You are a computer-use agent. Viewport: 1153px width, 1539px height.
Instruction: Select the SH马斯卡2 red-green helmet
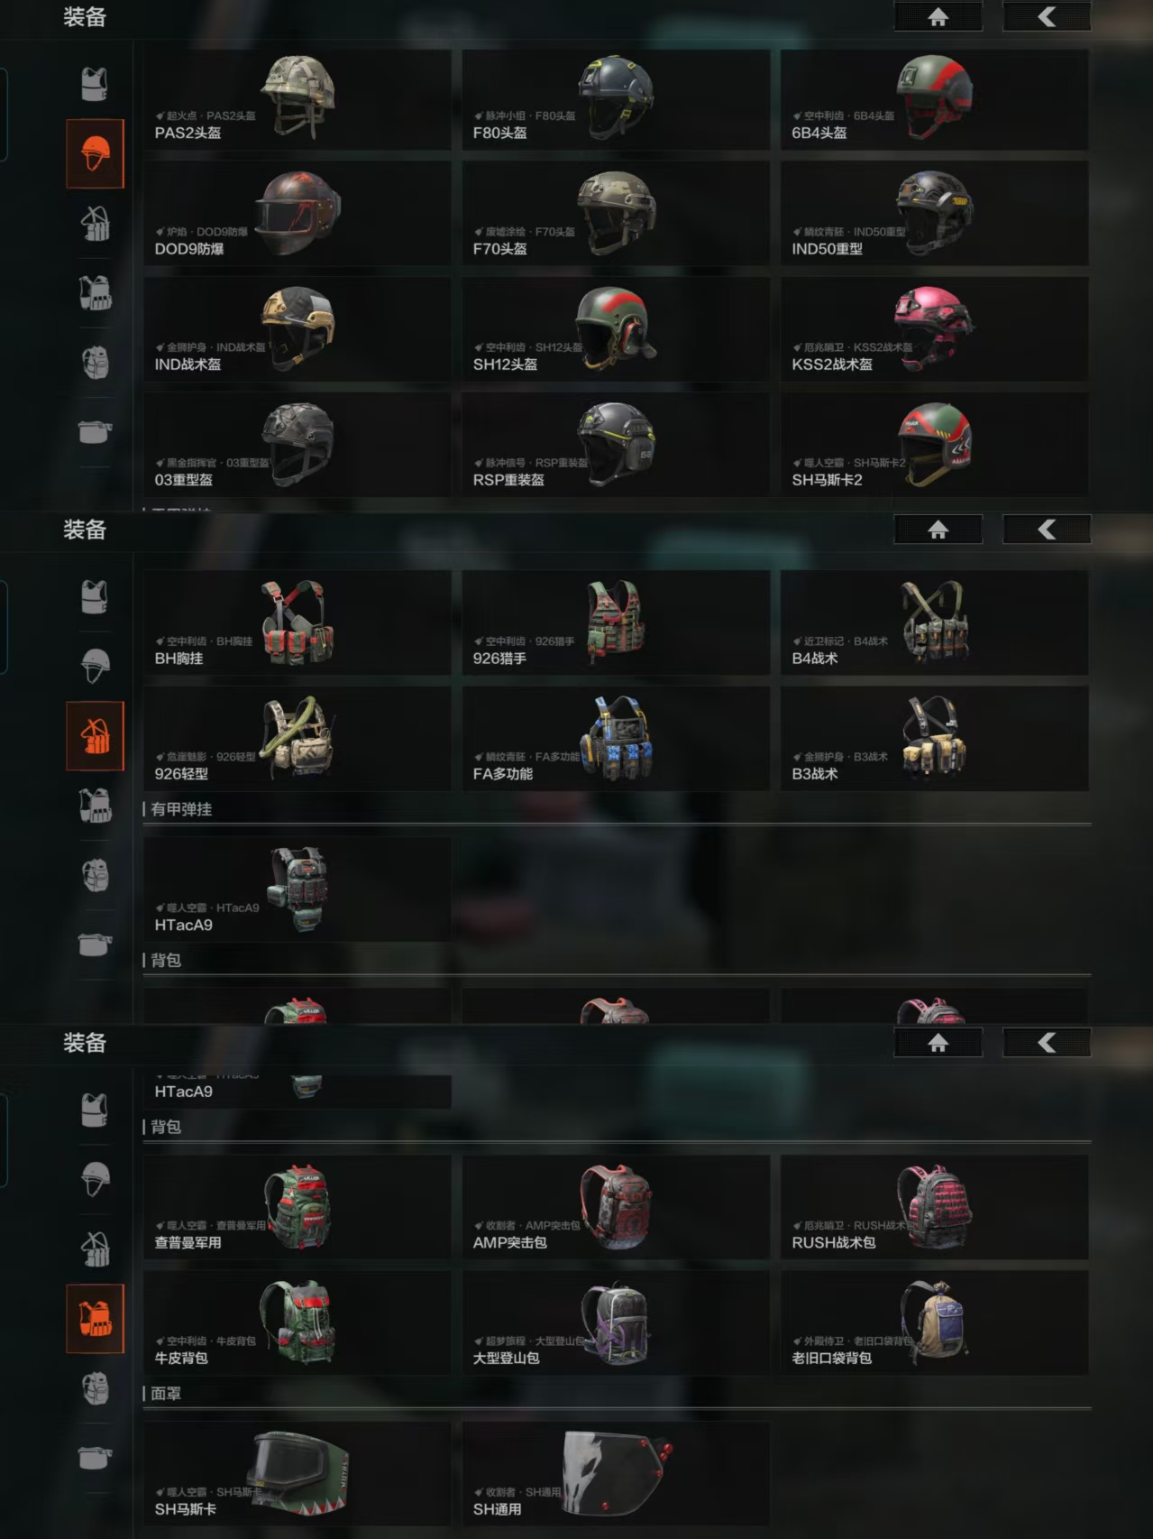(x=934, y=445)
